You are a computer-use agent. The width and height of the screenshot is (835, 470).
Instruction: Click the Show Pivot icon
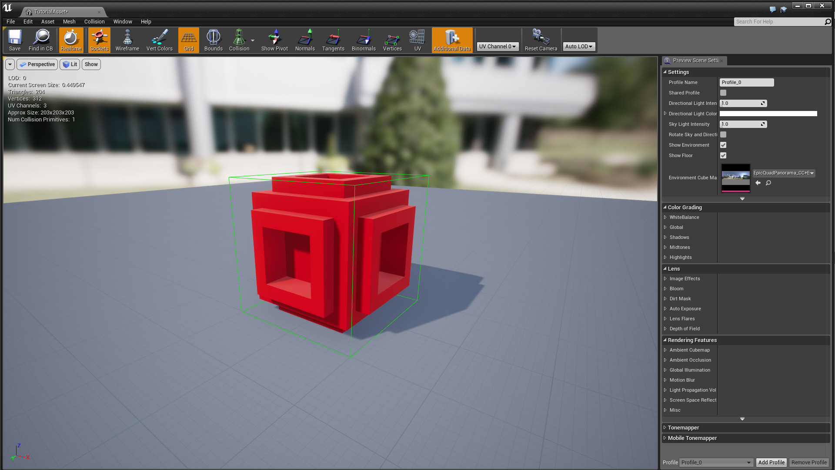pos(274,40)
